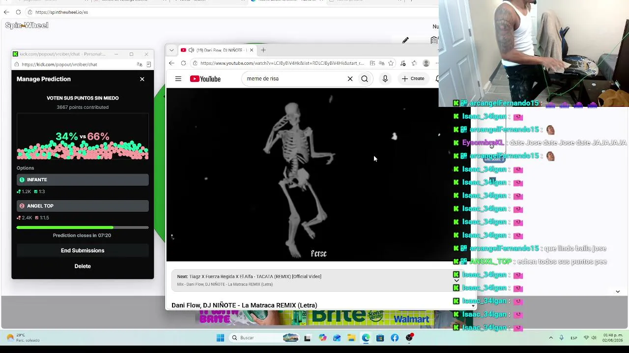Go back in the YouTube browser window
Image resolution: width=629 pixels, height=353 pixels.
172,63
